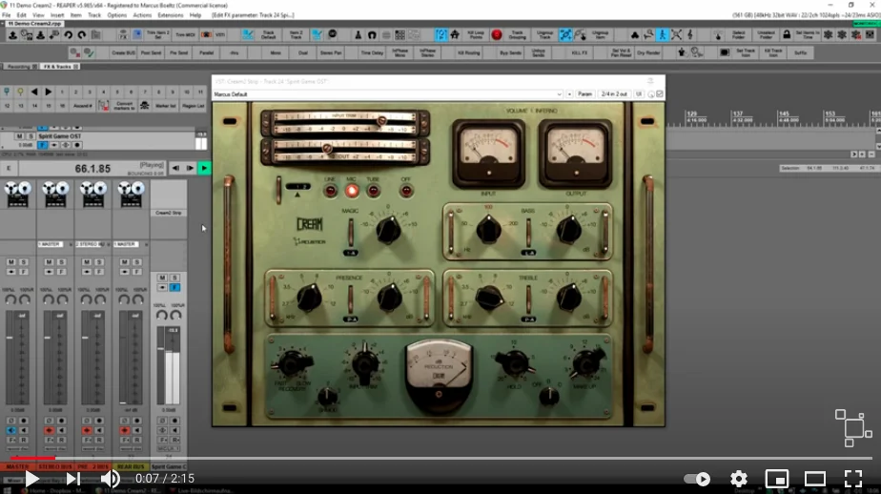Screen dimensions: 881x494
Task: Click the Undo arrow in REAPER toolbar
Action: pyautogui.click(x=68, y=35)
